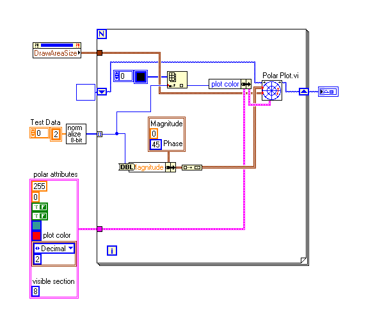The height and width of the screenshot is (314, 391).
Task: Click the pink polar attributes loop tunnel
Action: click(99, 229)
